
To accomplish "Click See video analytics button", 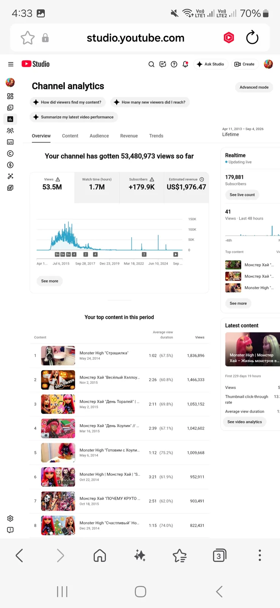I will click(x=245, y=422).
